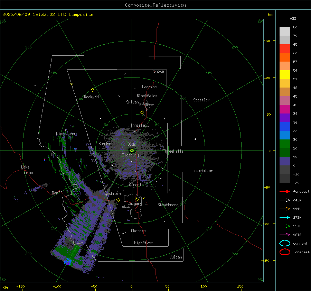Click the Drumheller city label
The height and width of the screenshot is (291, 311).
click(202, 171)
